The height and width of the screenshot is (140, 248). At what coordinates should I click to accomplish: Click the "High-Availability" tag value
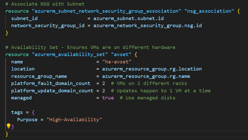pos(74,119)
